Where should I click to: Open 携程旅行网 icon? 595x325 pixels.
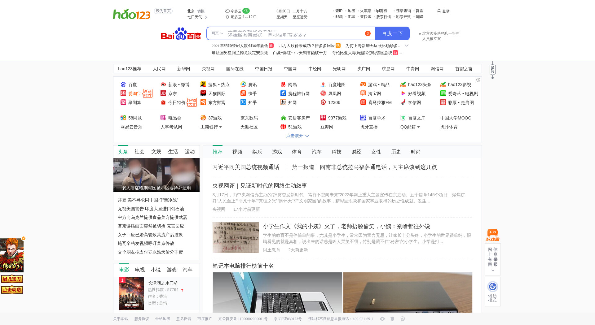tap(283, 93)
